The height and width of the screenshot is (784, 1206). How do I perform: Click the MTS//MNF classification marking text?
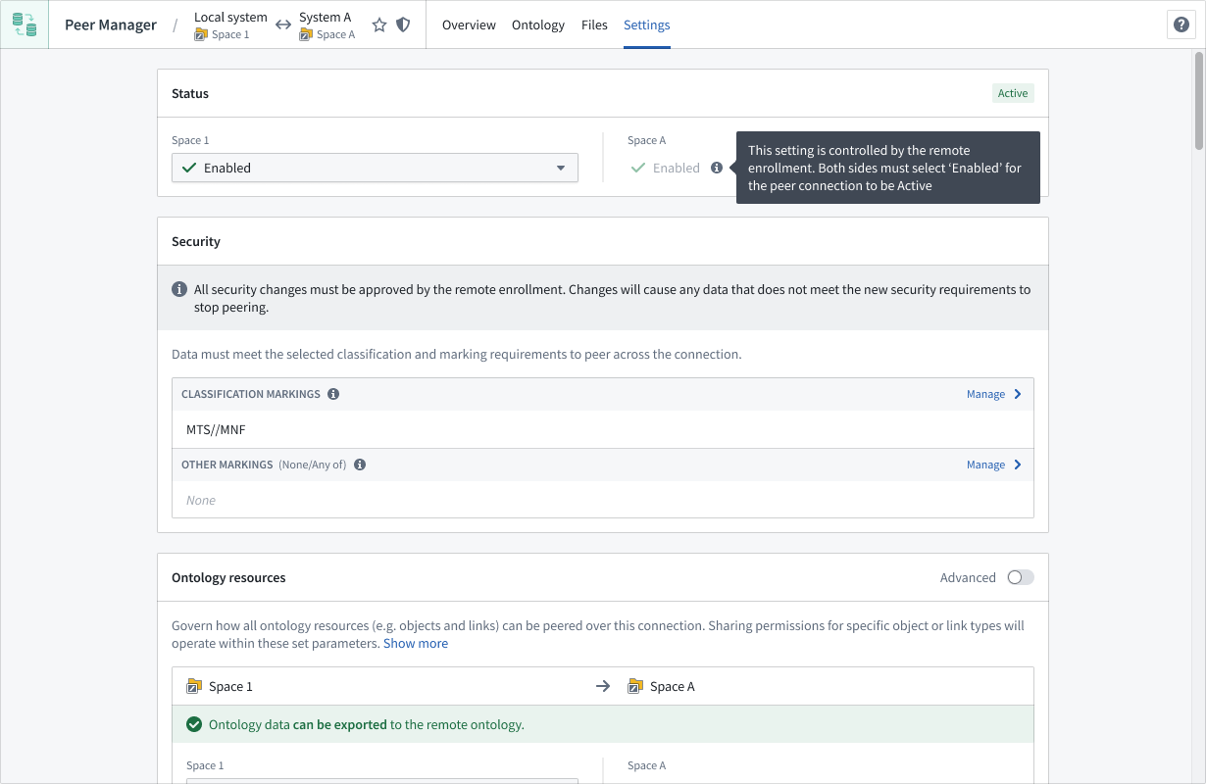[x=214, y=429]
